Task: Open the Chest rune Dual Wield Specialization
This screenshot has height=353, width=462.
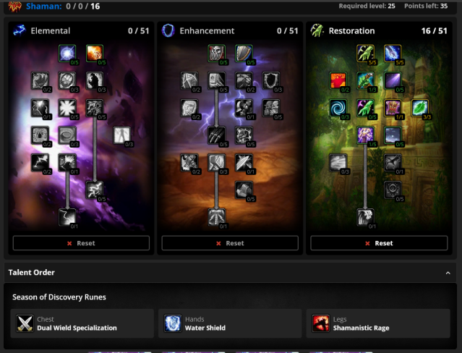Action: (x=82, y=323)
